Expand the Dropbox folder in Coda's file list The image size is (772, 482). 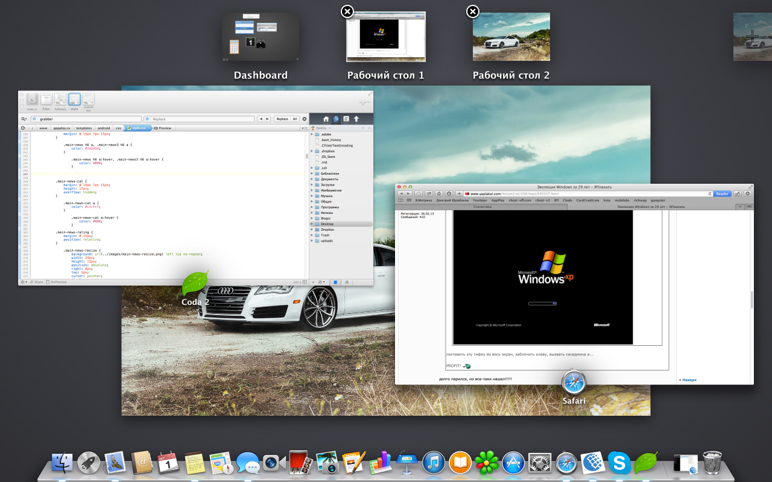[312, 230]
